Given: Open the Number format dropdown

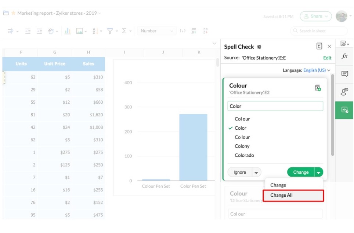Looking at the screenshot, I should [156, 31].
